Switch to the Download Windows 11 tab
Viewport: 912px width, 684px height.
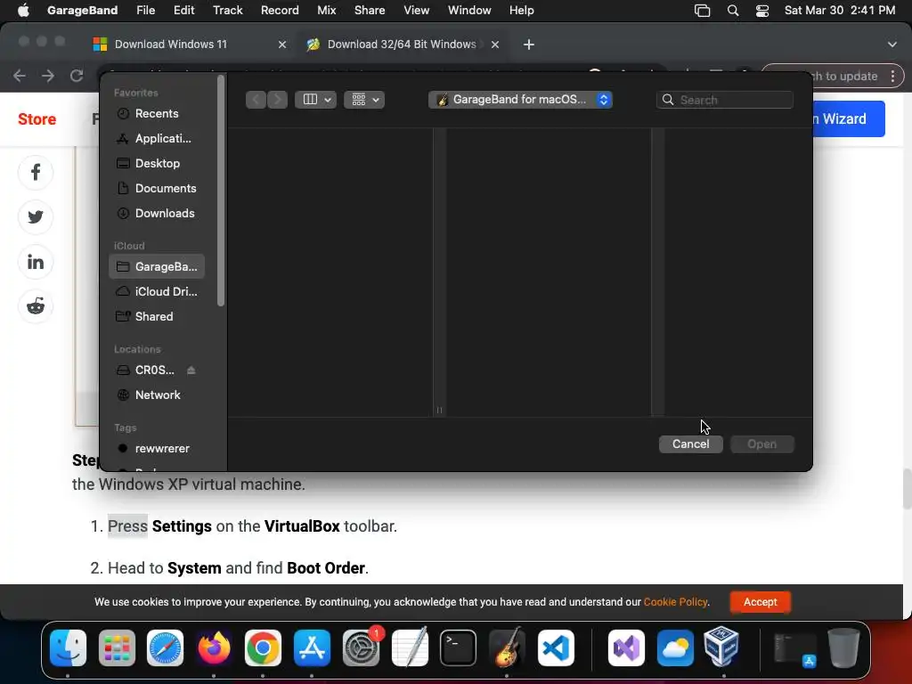pyautogui.click(x=189, y=45)
